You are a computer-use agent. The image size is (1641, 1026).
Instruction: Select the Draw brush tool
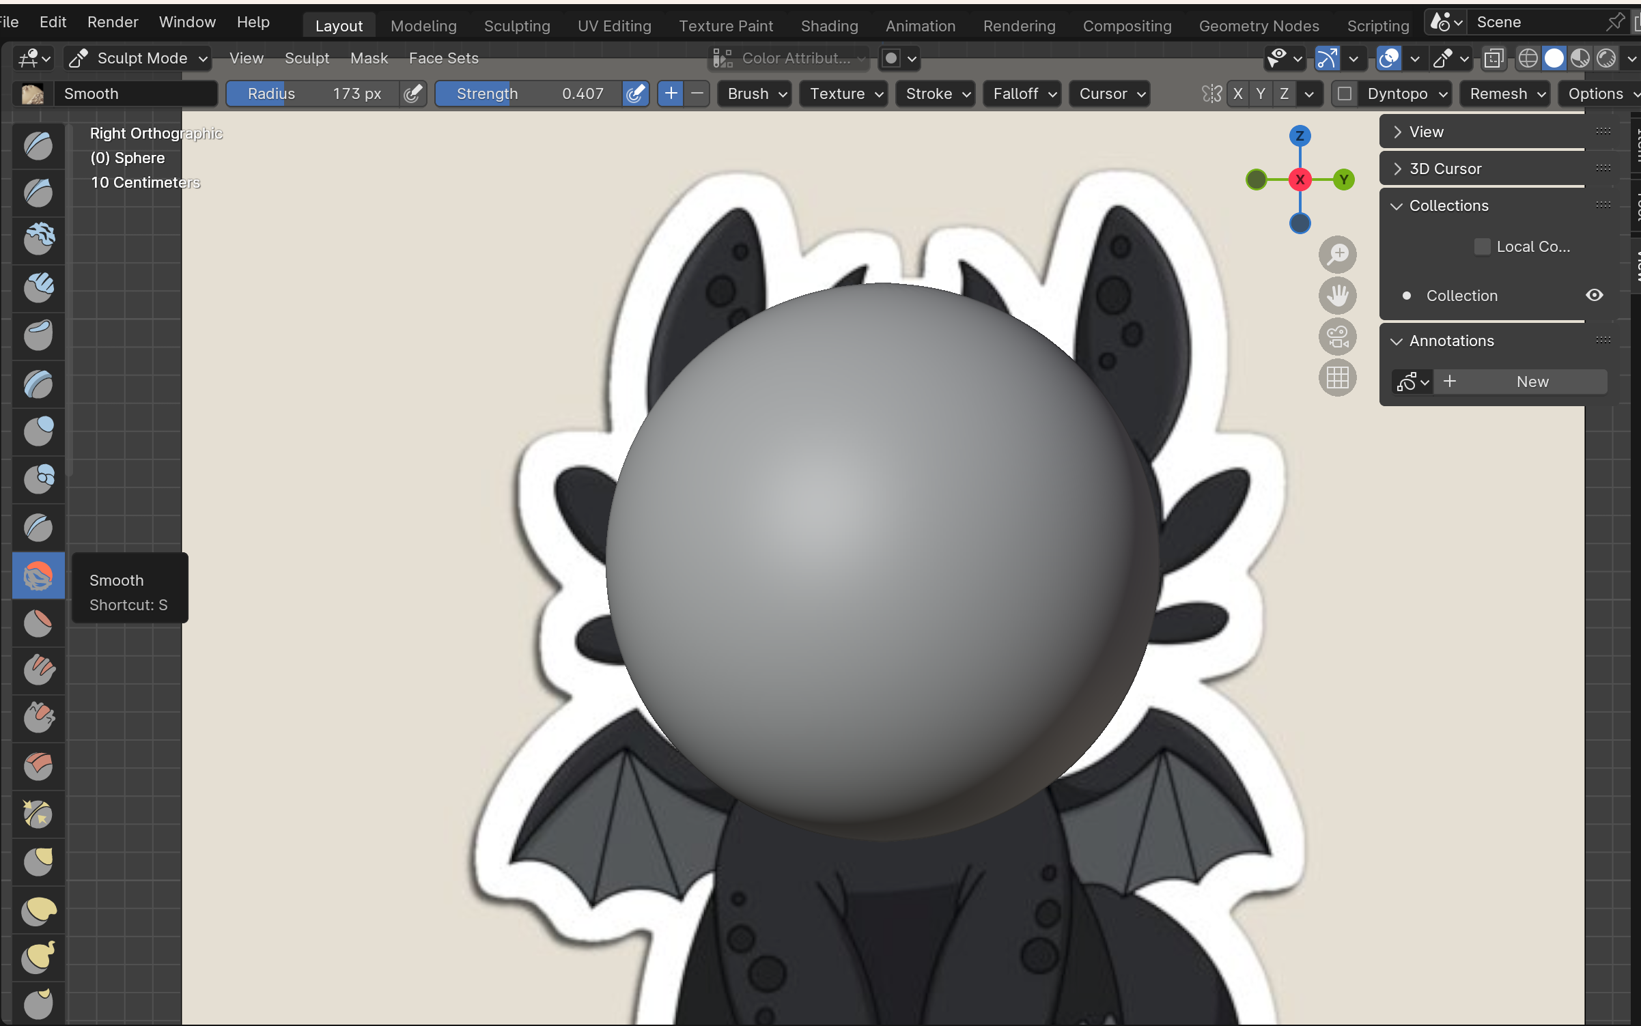coord(38,145)
